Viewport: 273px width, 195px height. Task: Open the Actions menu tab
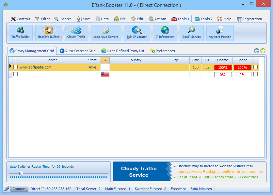tap(157, 19)
